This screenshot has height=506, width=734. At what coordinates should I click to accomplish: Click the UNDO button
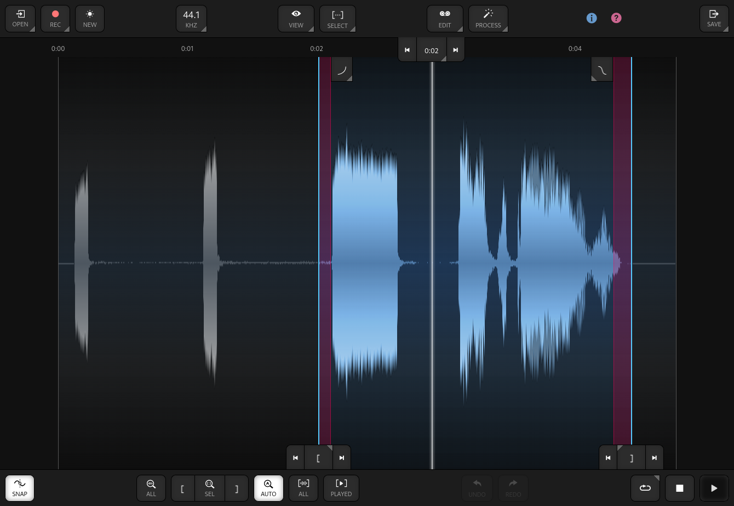click(477, 488)
